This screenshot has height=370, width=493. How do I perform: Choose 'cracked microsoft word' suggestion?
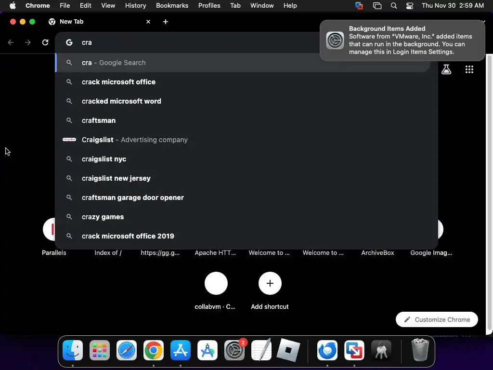(x=246, y=101)
